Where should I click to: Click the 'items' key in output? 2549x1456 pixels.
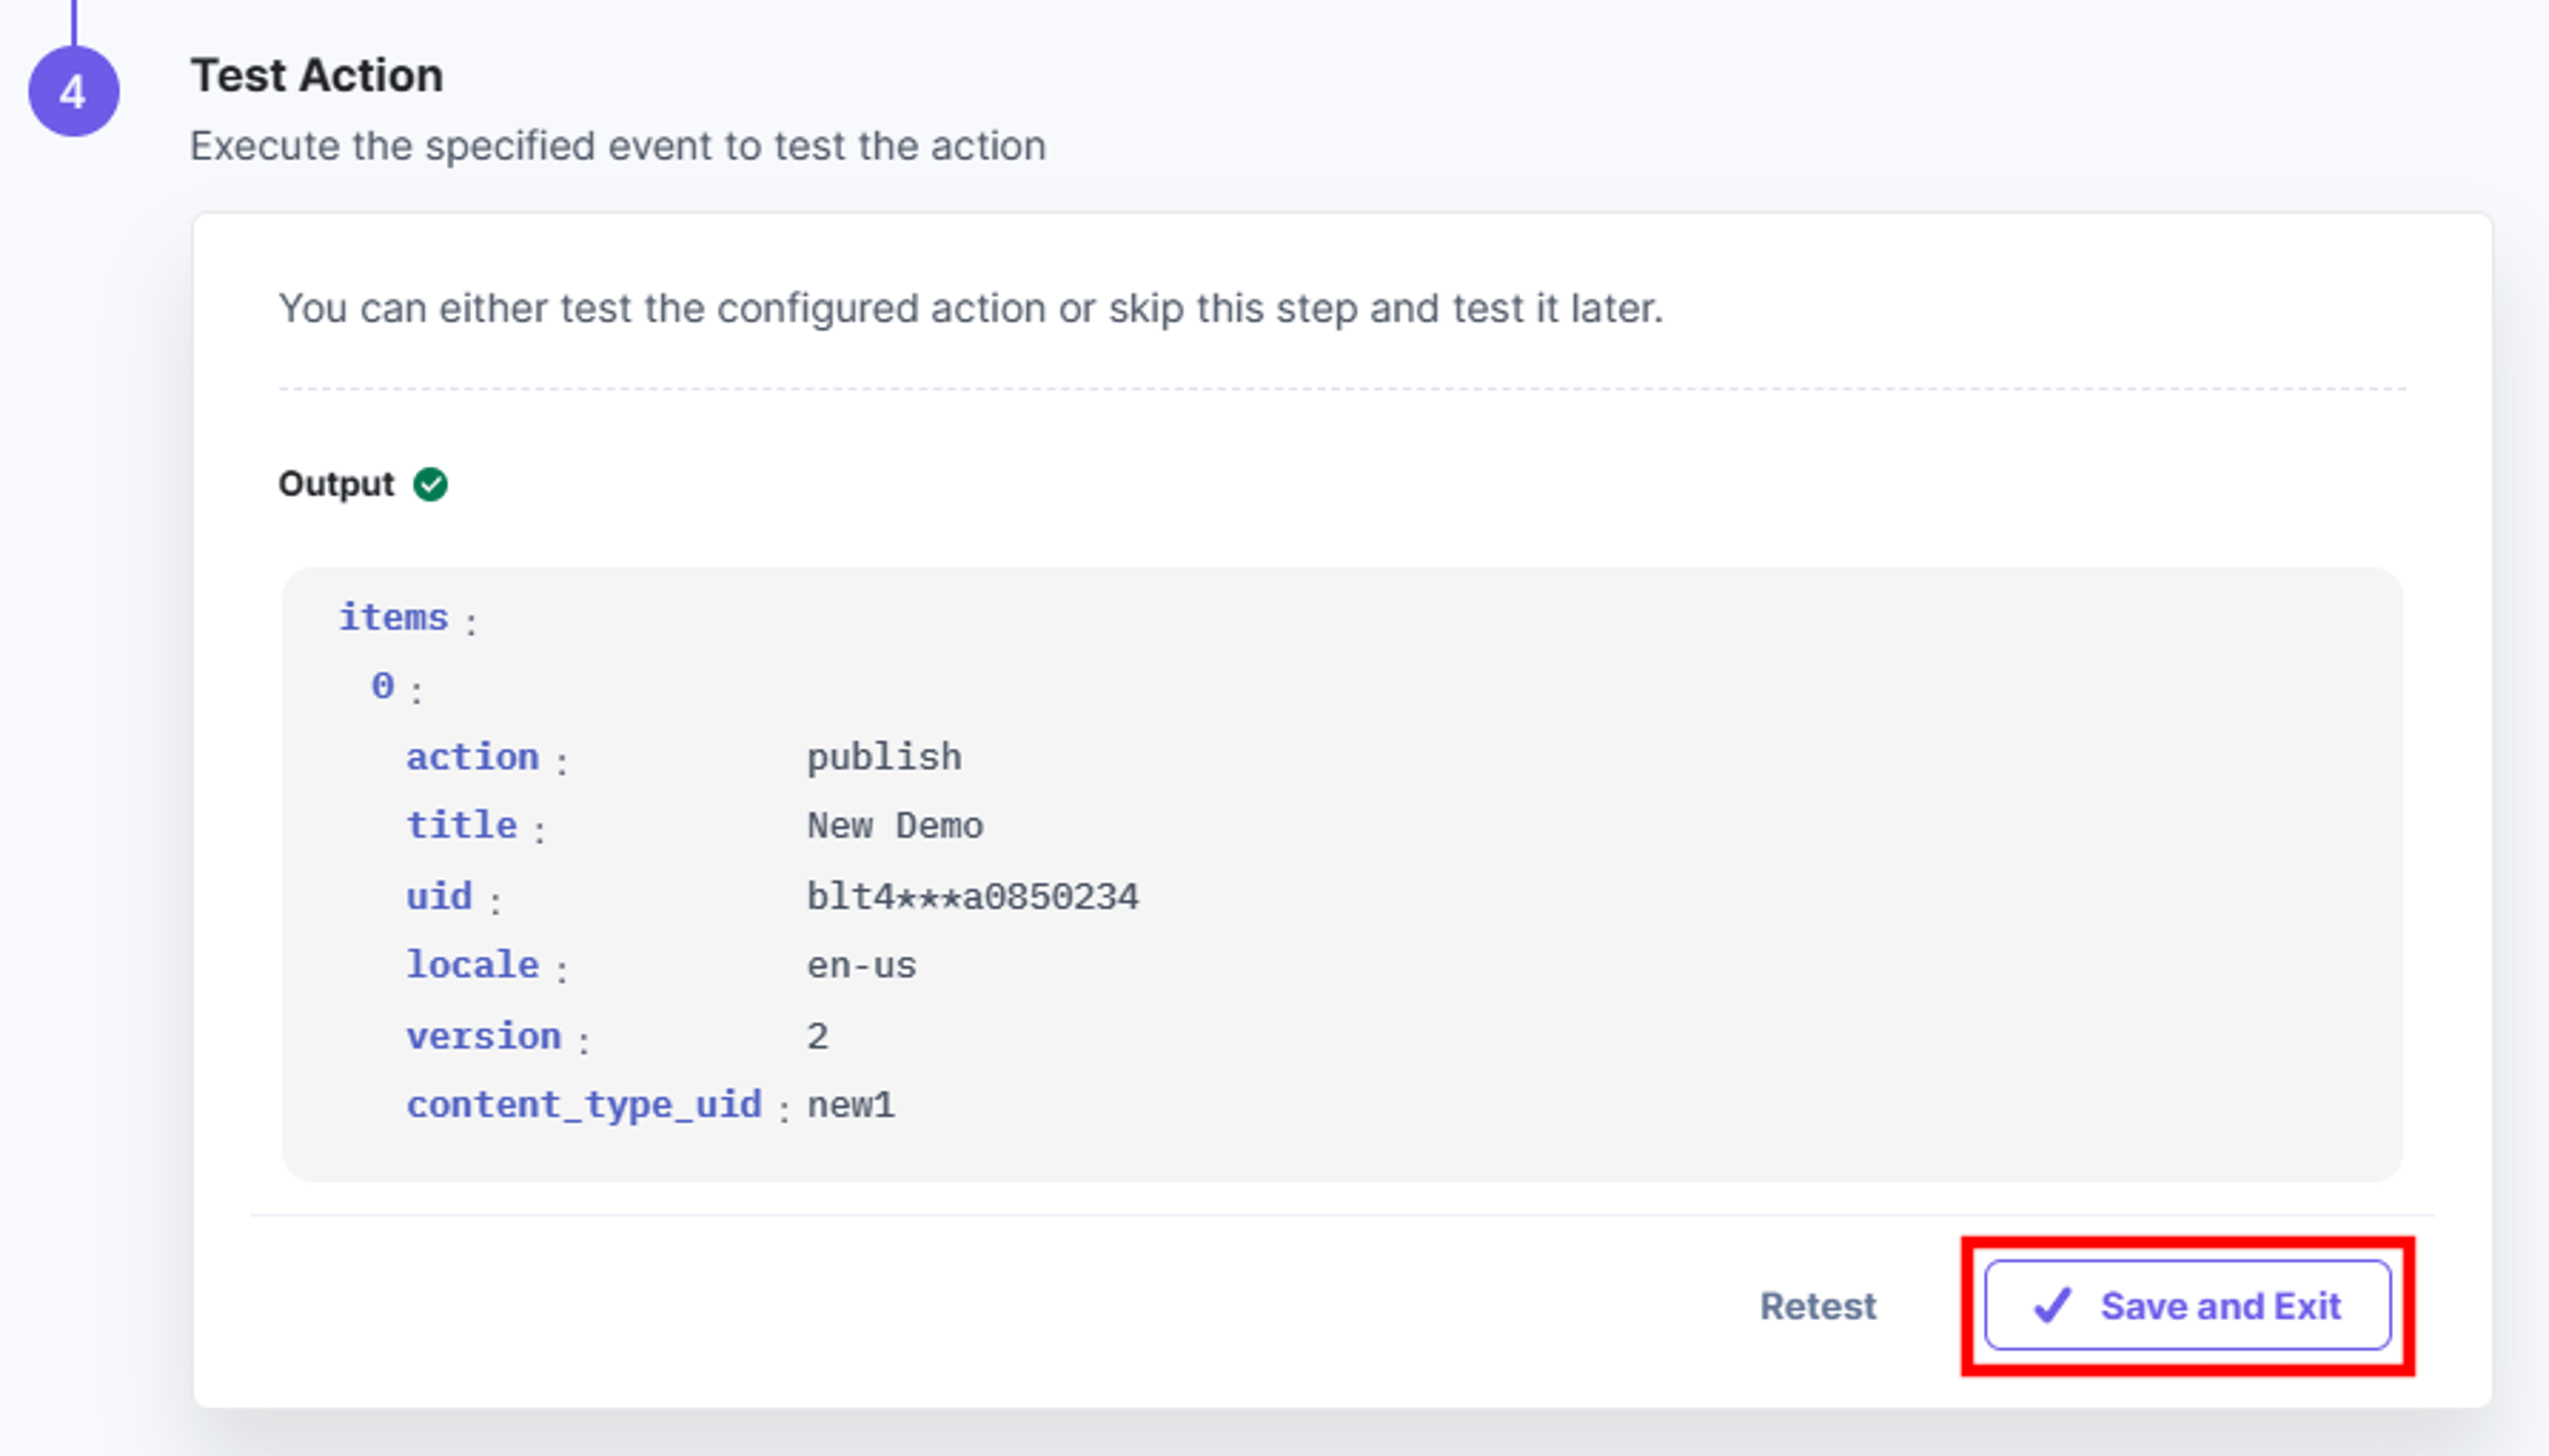pos(393,617)
